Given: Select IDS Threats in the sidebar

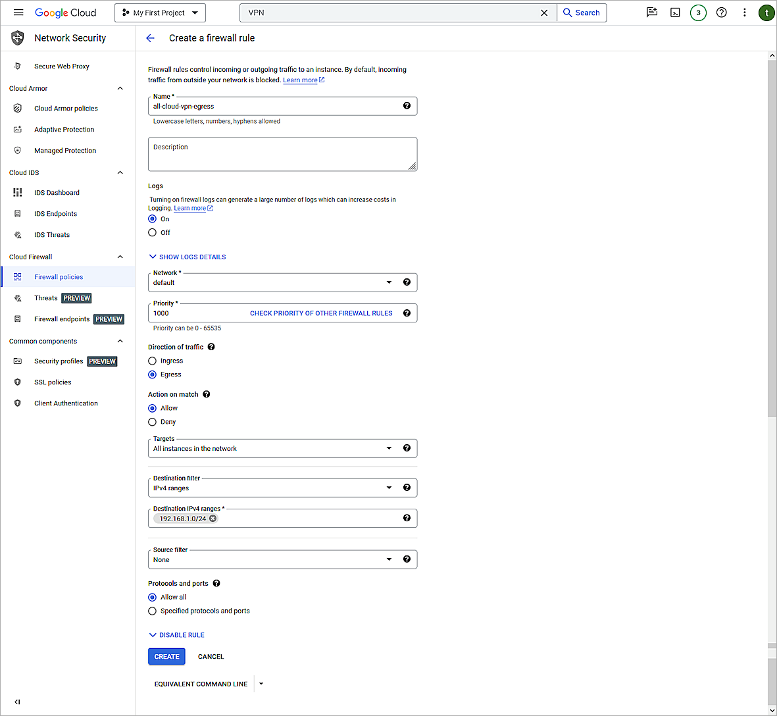Looking at the screenshot, I should 52,234.
